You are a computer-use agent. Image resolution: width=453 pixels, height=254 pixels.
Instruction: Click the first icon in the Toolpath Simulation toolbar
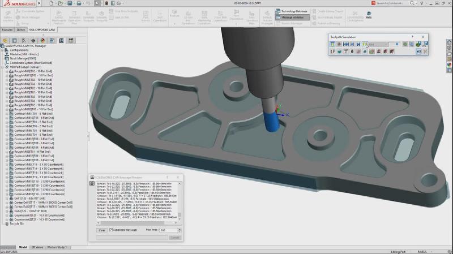click(x=332, y=44)
